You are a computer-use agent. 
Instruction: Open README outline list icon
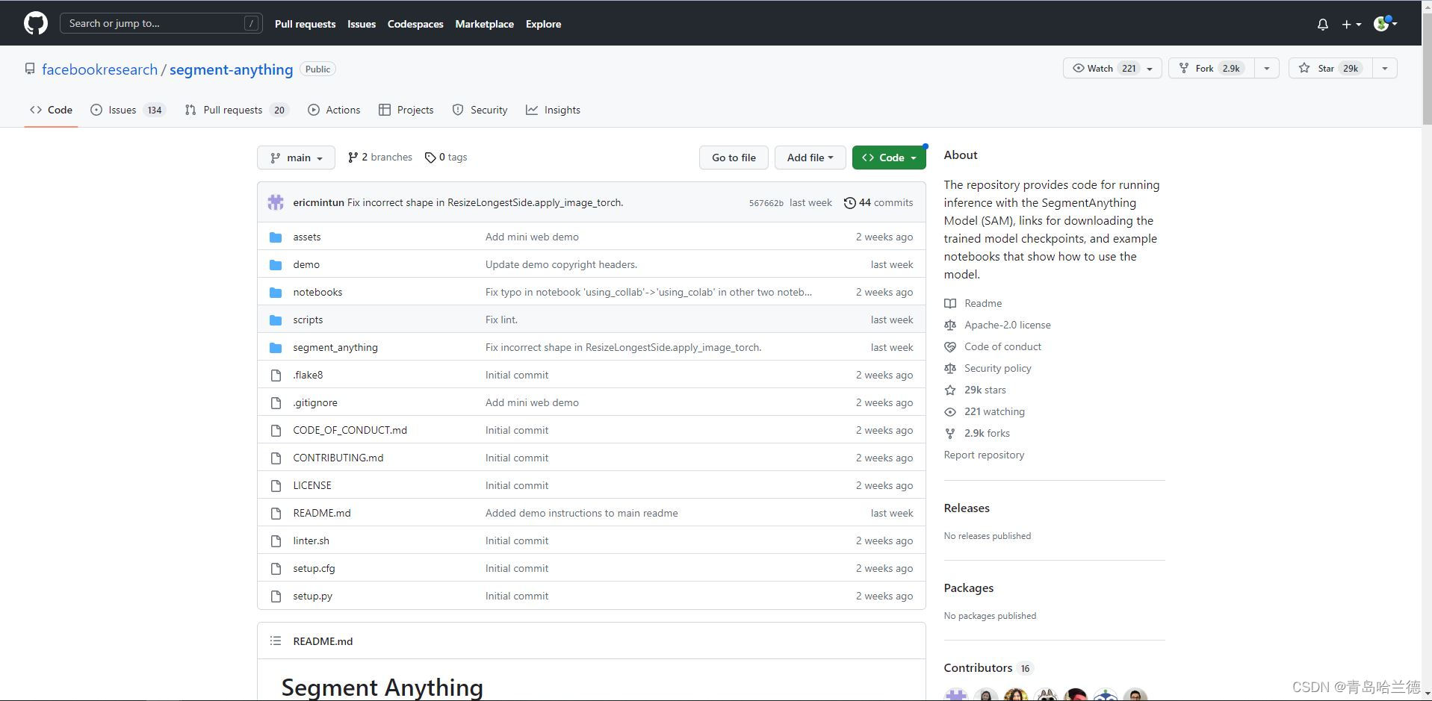(276, 641)
